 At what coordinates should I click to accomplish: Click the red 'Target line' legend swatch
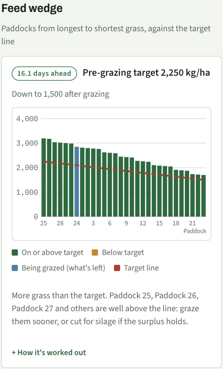click(117, 268)
